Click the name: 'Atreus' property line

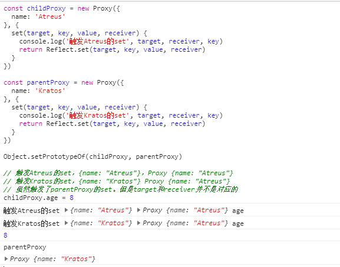[38, 16]
